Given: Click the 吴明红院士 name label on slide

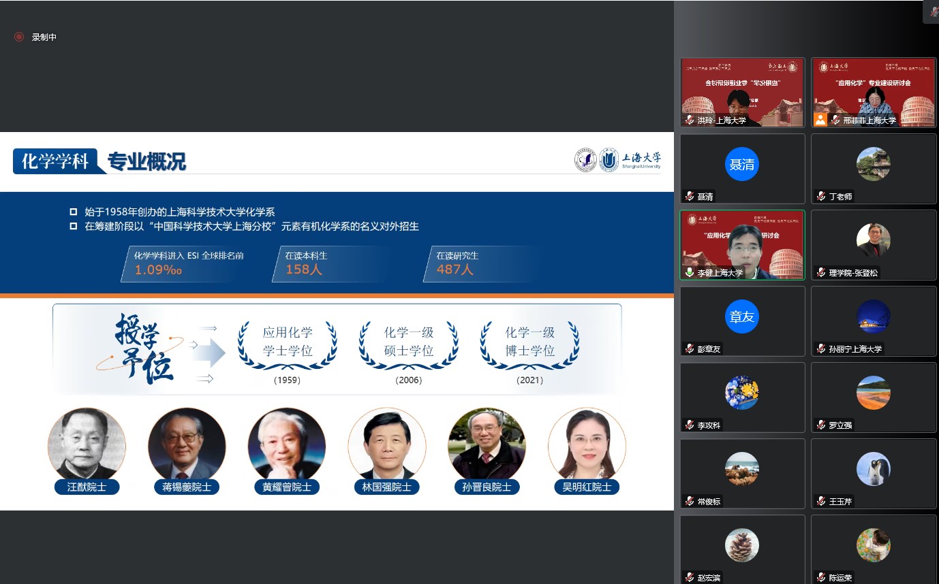Looking at the screenshot, I should pyautogui.click(x=587, y=487).
